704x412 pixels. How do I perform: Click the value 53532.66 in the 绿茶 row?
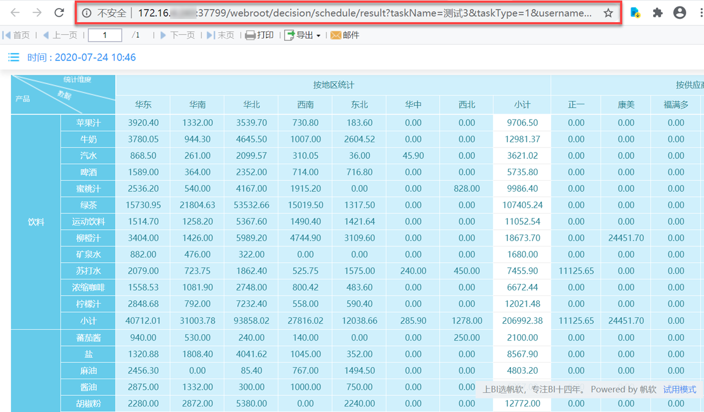point(251,205)
